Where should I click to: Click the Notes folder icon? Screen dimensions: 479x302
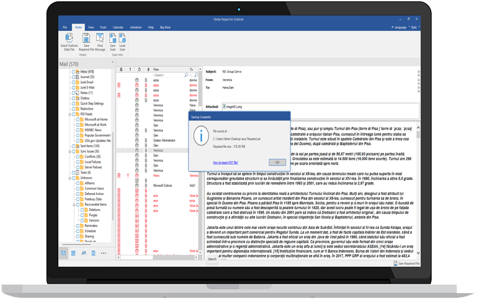78,93
